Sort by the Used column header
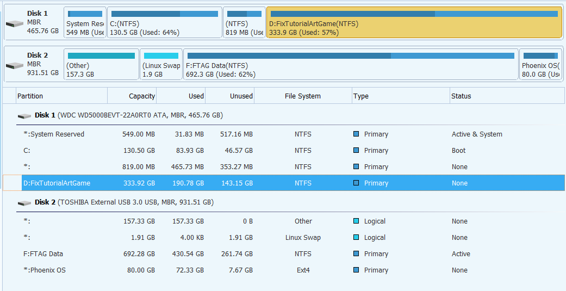This screenshot has height=291, width=566. pos(181,96)
